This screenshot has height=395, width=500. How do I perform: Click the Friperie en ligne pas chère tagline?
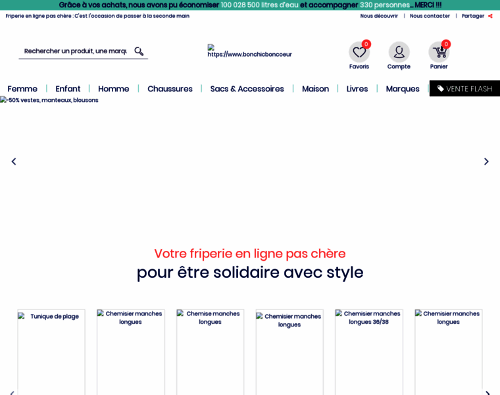(x=97, y=16)
